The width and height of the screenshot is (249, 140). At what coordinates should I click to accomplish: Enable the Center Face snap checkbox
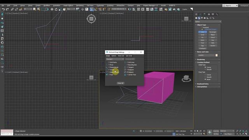point(127,75)
